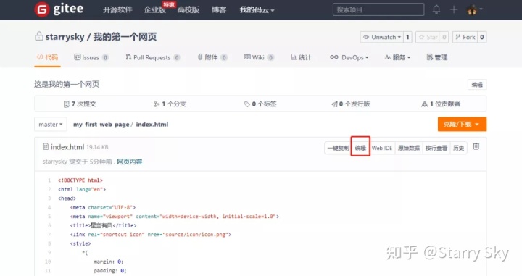Click the Star count 0
The image size is (522, 276).
click(x=444, y=37)
